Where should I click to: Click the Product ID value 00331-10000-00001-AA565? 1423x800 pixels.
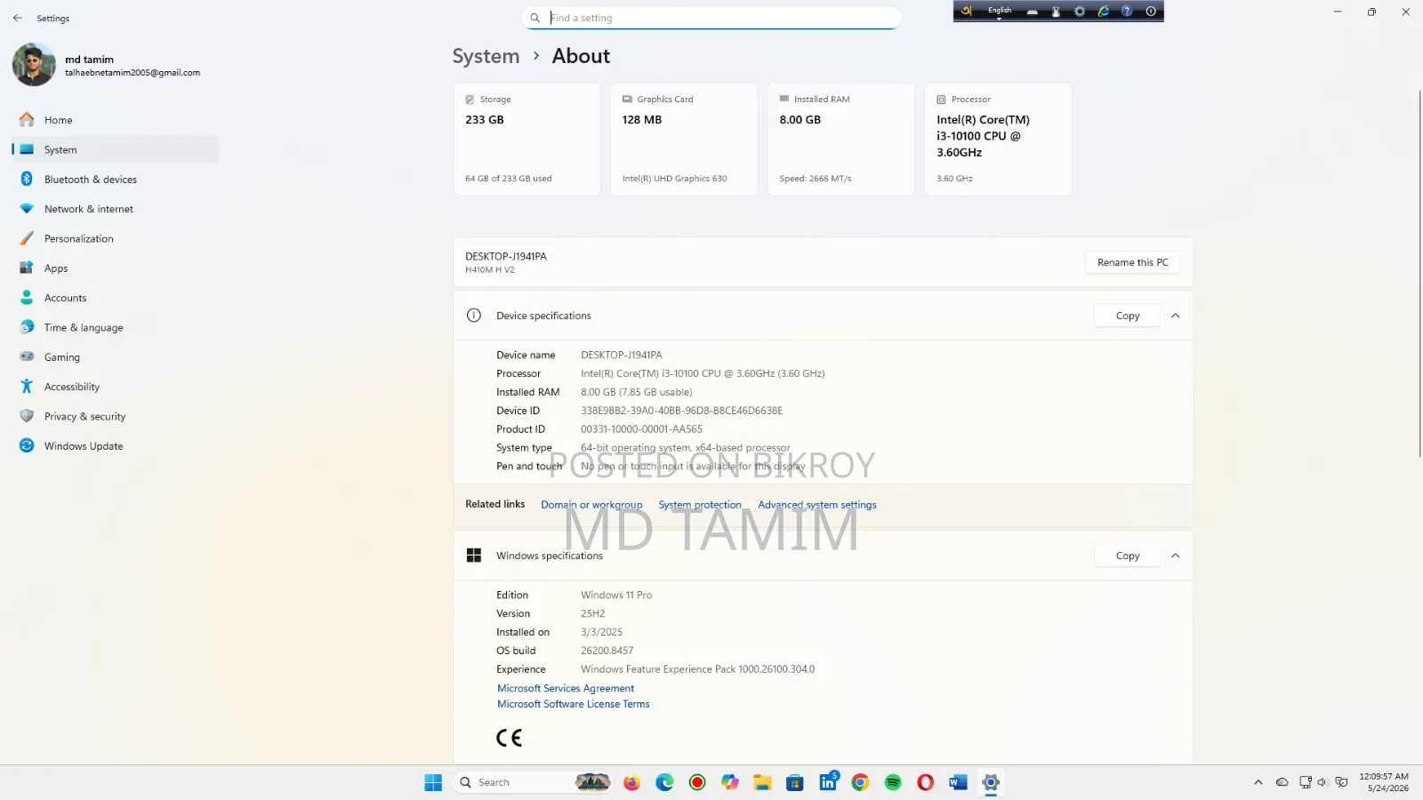(642, 429)
